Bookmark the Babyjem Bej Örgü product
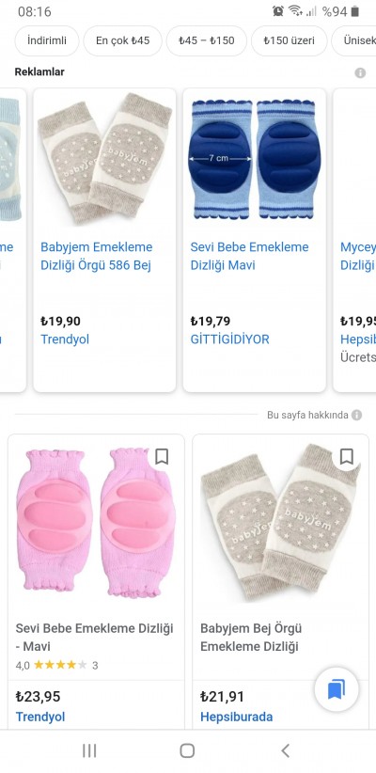The image size is (376, 773). [x=347, y=456]
